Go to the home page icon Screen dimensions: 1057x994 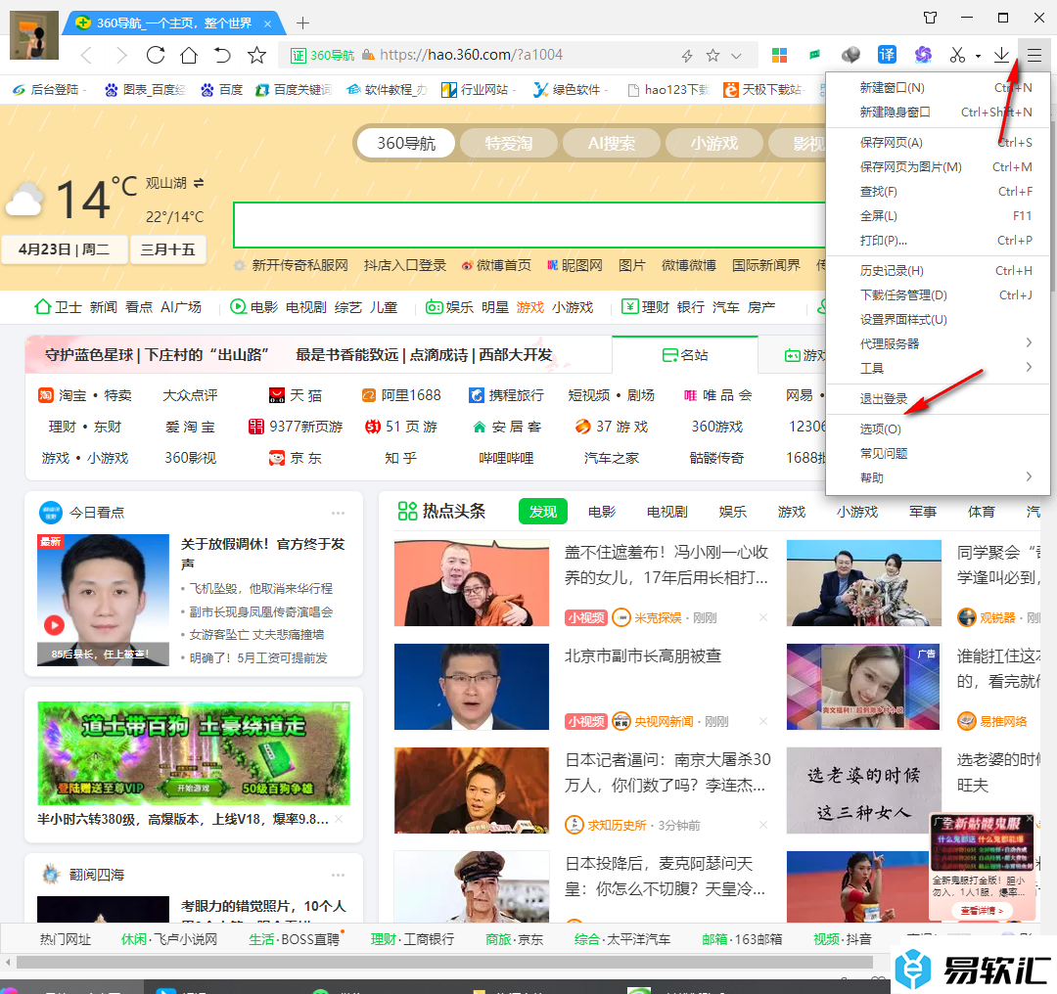click(x=190, y=55)
